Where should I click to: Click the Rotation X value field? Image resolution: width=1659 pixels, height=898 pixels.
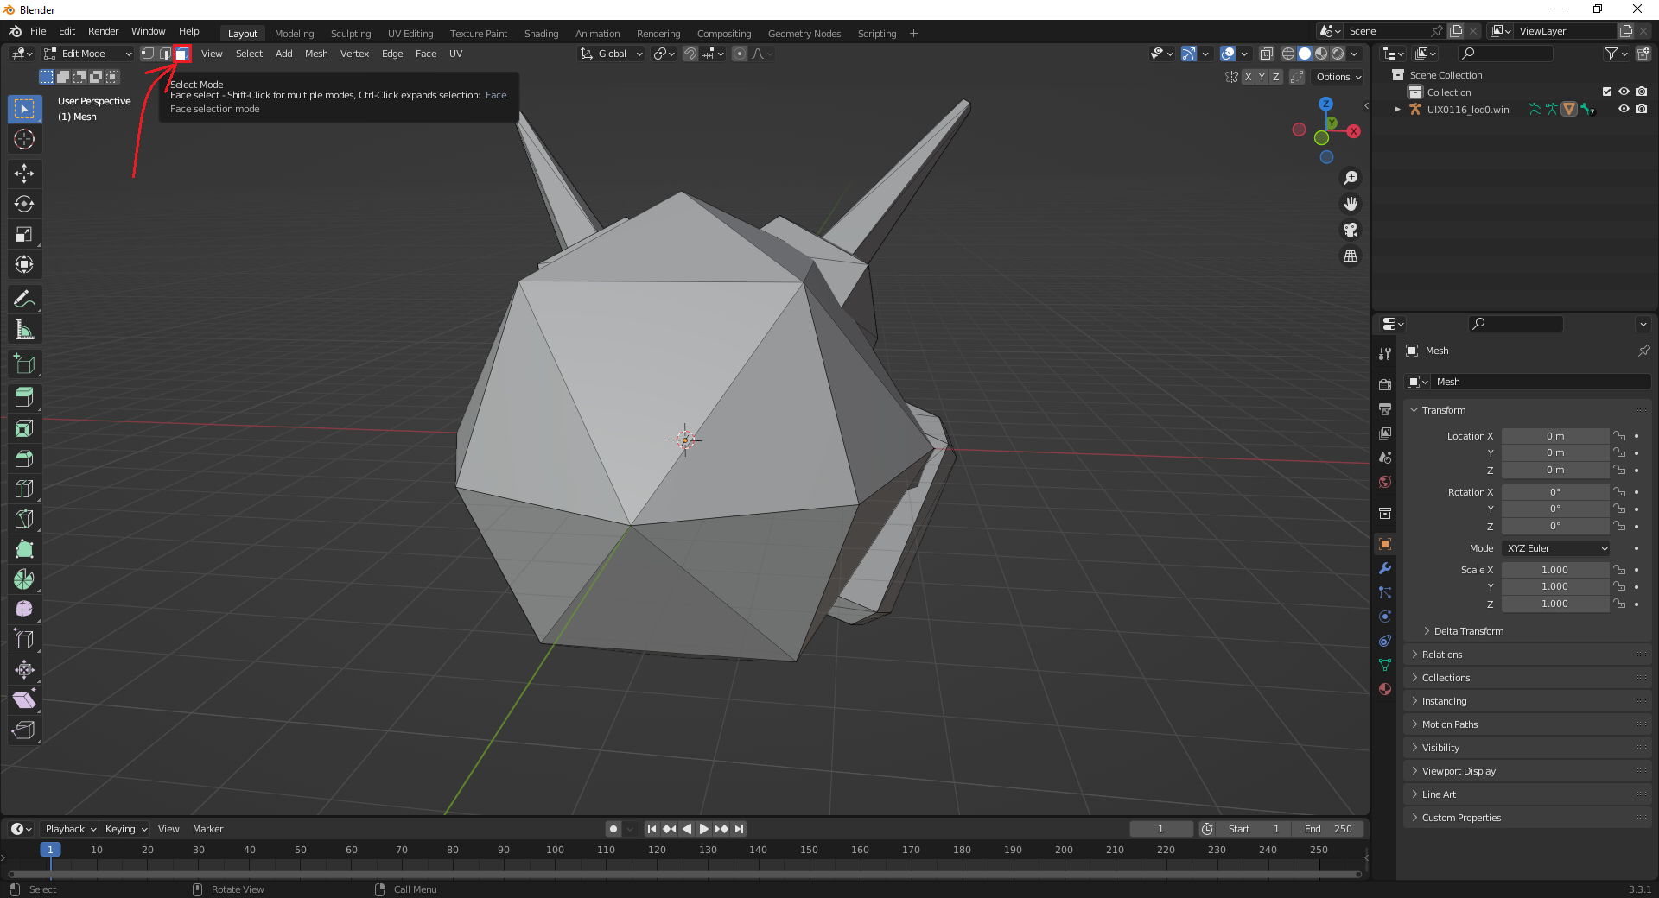(1555, 492)
